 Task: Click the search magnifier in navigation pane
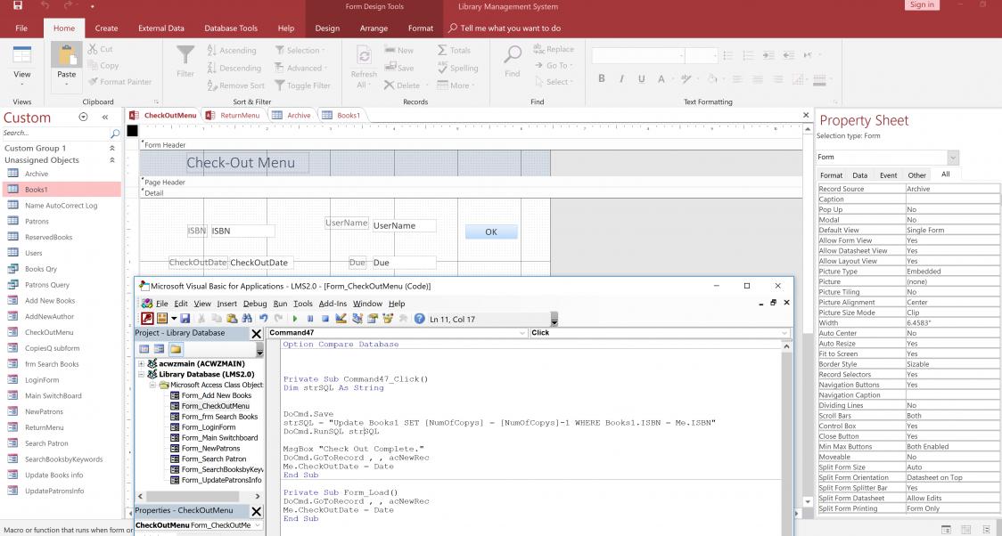coord(115,134)
